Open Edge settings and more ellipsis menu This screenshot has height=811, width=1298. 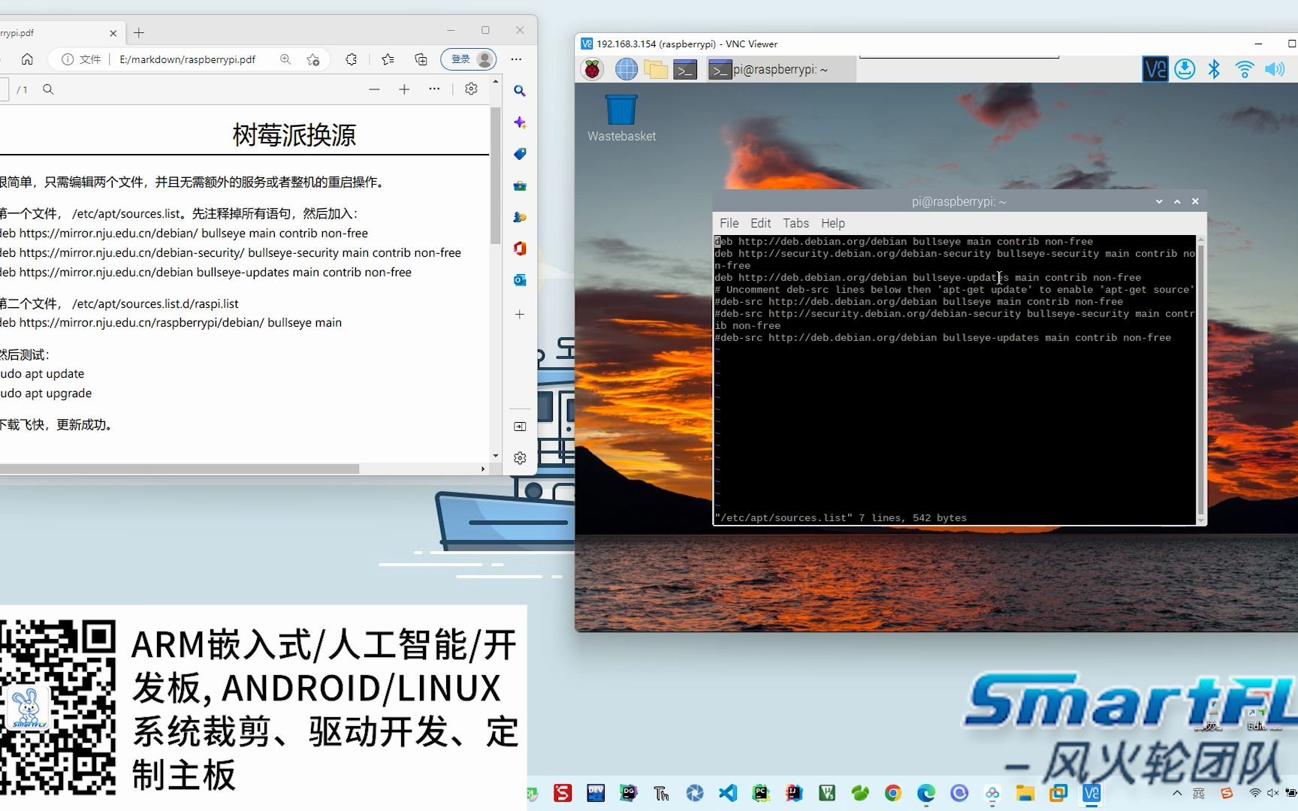(516, 59)
